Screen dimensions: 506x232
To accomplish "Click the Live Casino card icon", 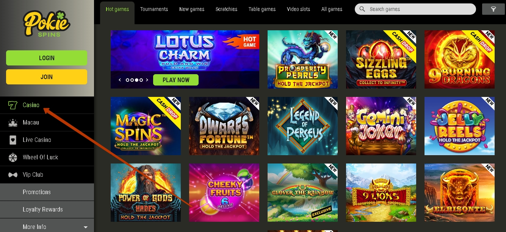I will point(13,140).
